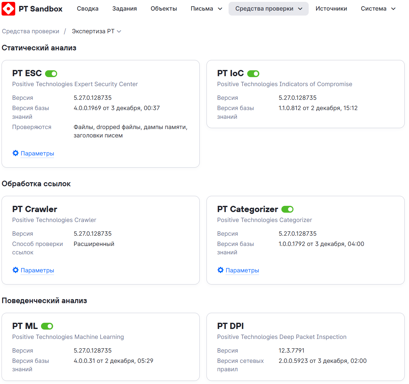Open the Задания section
This screenshot has width=409, height=384.
tap(125, 9)
